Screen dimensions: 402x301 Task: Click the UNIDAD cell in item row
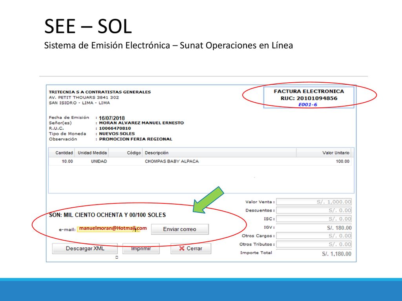click(99, 161)
